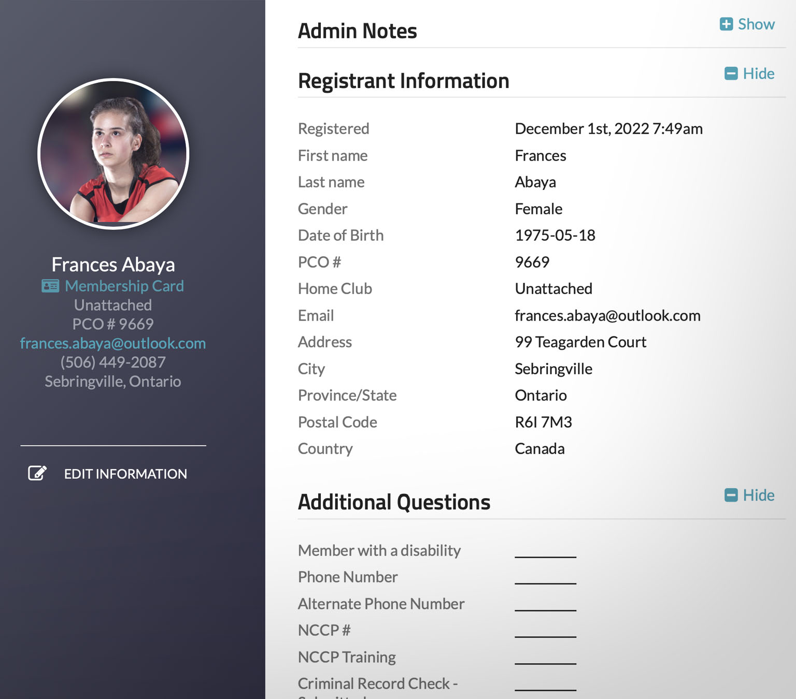Click the Registered date value
Image resolution: width=796 pixels, height=699 pixels.
tap(608, 128)
